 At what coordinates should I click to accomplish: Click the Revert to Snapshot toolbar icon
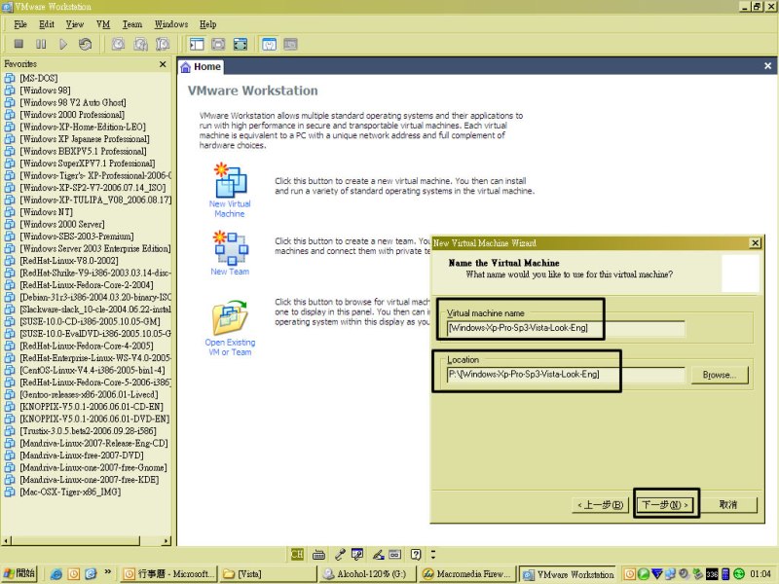click(140, 44)
